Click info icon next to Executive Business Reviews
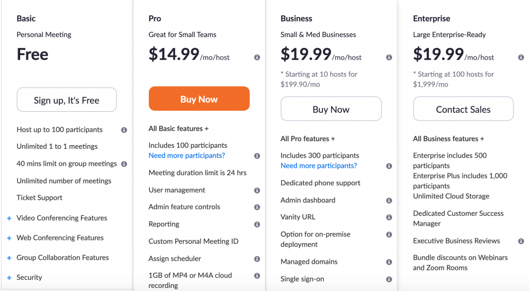 [x=521, y=241]
